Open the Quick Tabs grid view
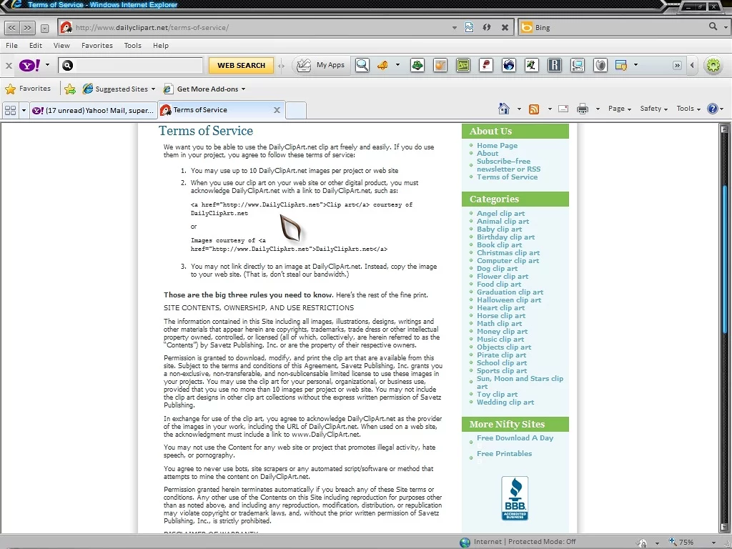Image resolution: width=732 pixels, height=549 pixels. pos(10,110)
